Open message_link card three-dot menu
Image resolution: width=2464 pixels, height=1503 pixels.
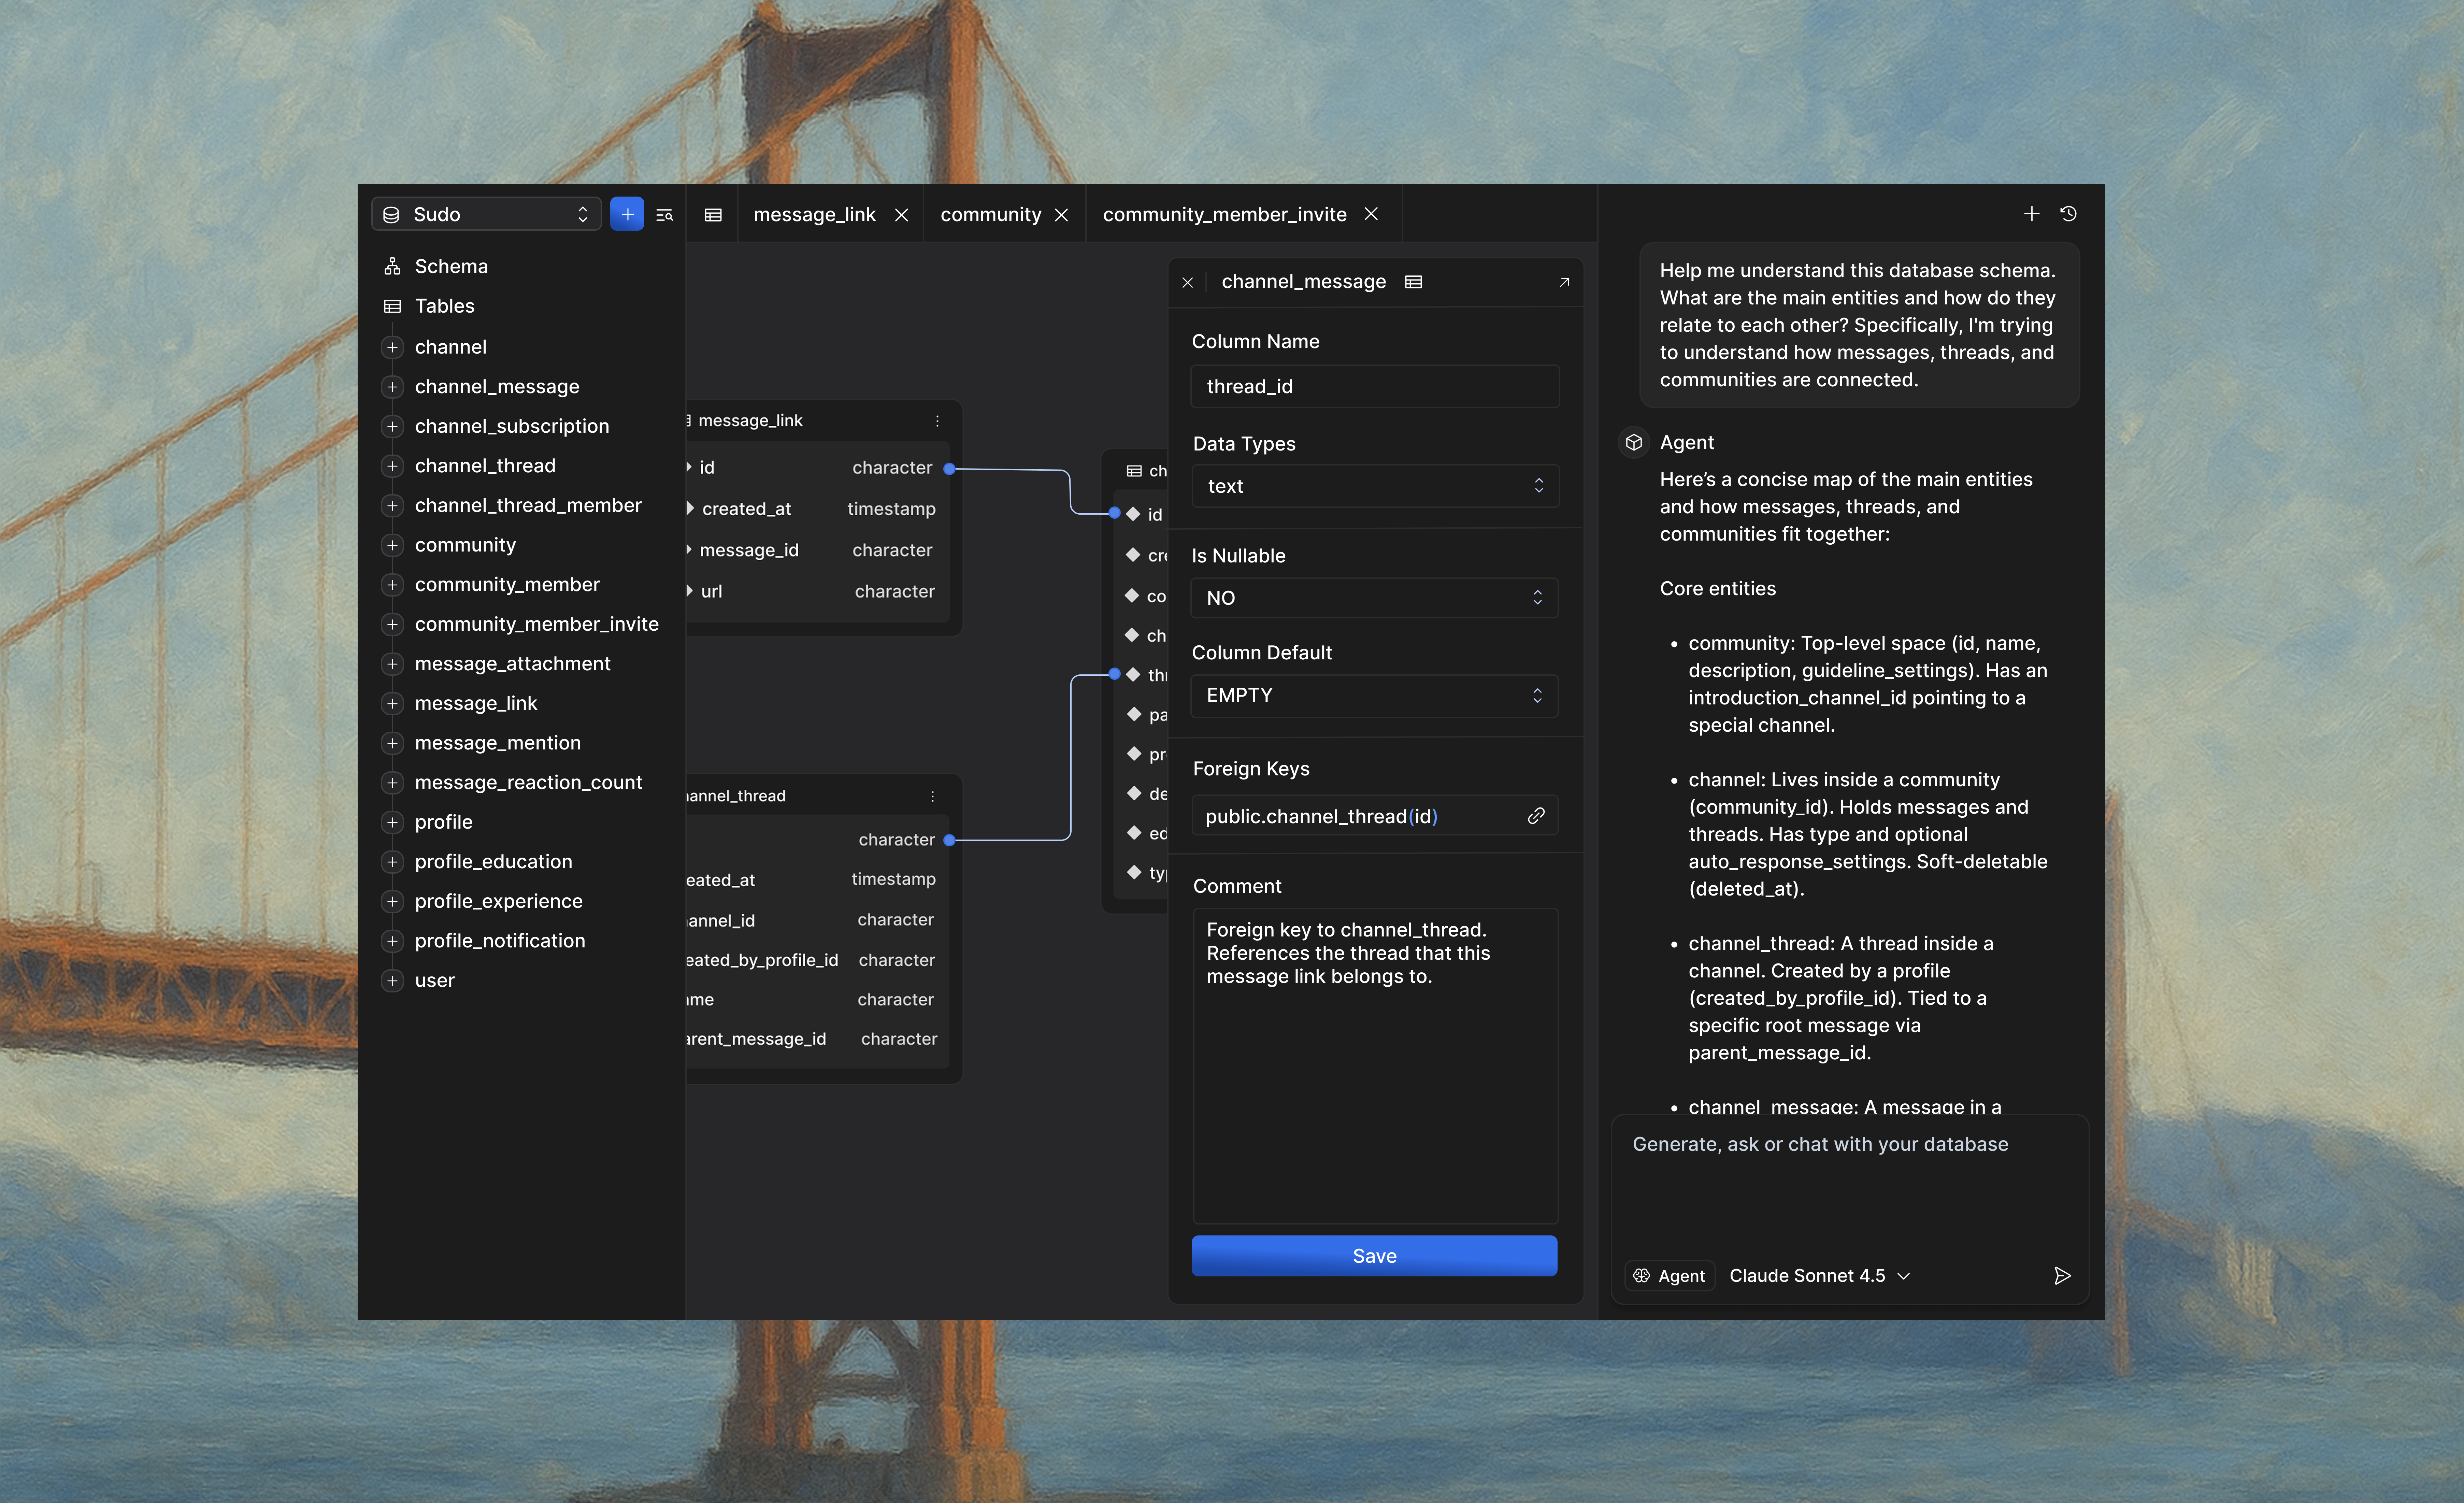coord(937,421)
